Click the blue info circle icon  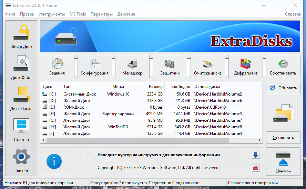click(54, 161)
